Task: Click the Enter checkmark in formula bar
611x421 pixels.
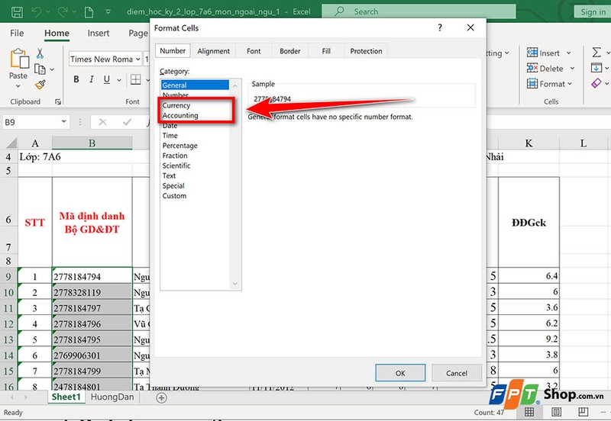Action: [127, 122]
